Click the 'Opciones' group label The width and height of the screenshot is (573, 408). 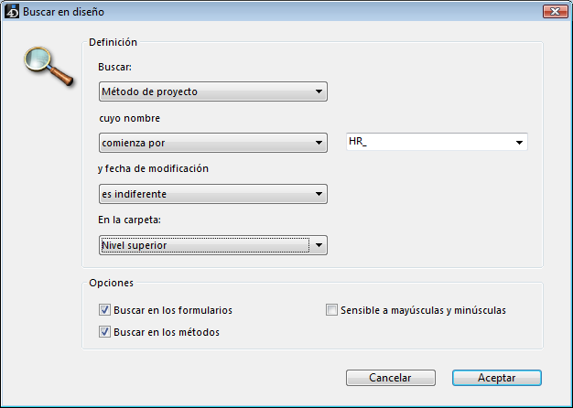pyautogui.click(x=112, y=283)
